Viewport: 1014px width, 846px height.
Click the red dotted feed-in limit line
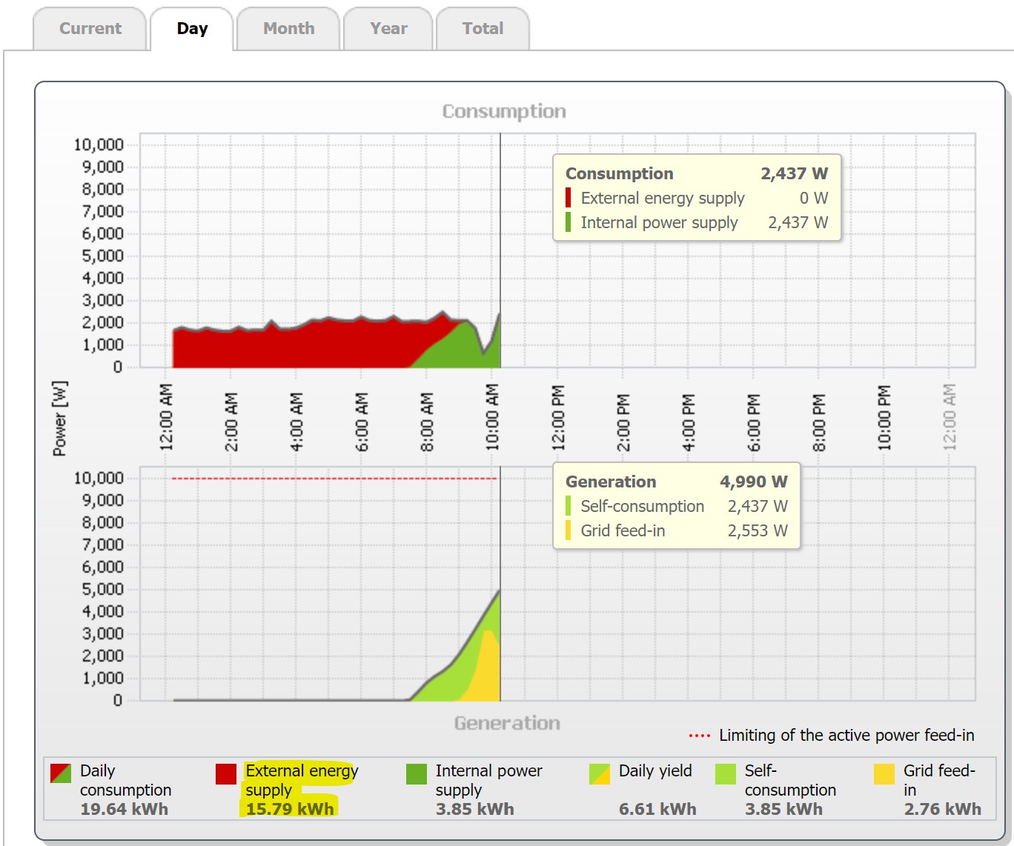pos(334,479)
